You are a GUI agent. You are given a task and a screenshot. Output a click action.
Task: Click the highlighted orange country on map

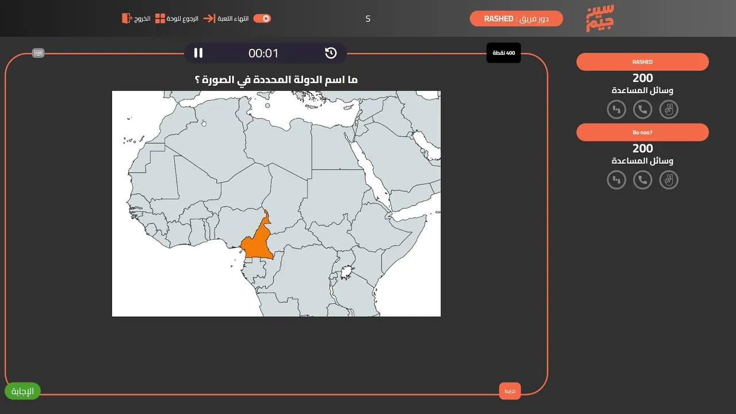click(256, 244)
